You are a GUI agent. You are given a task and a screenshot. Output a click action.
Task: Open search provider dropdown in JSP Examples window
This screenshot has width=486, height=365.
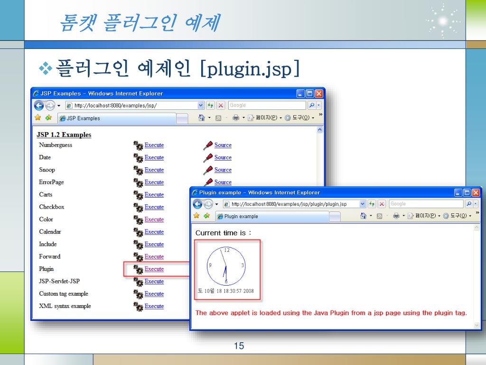[318, 106]
